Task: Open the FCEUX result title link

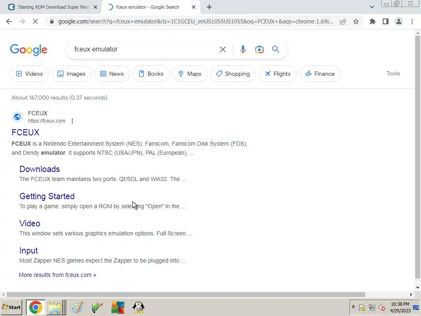Action: [25, 132]
